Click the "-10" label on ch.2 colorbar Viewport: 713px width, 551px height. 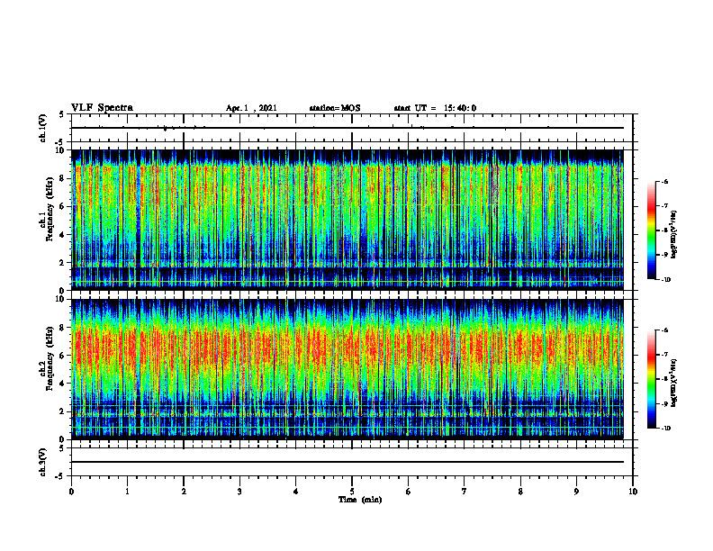[x=665, y=429]
